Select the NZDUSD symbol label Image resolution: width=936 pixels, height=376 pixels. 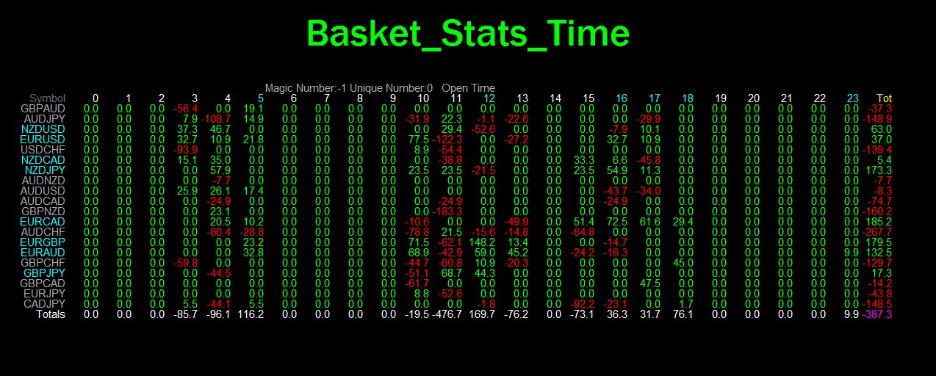click(x=43, y=129)
